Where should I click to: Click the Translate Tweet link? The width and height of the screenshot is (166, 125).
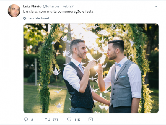pos(38,18)
